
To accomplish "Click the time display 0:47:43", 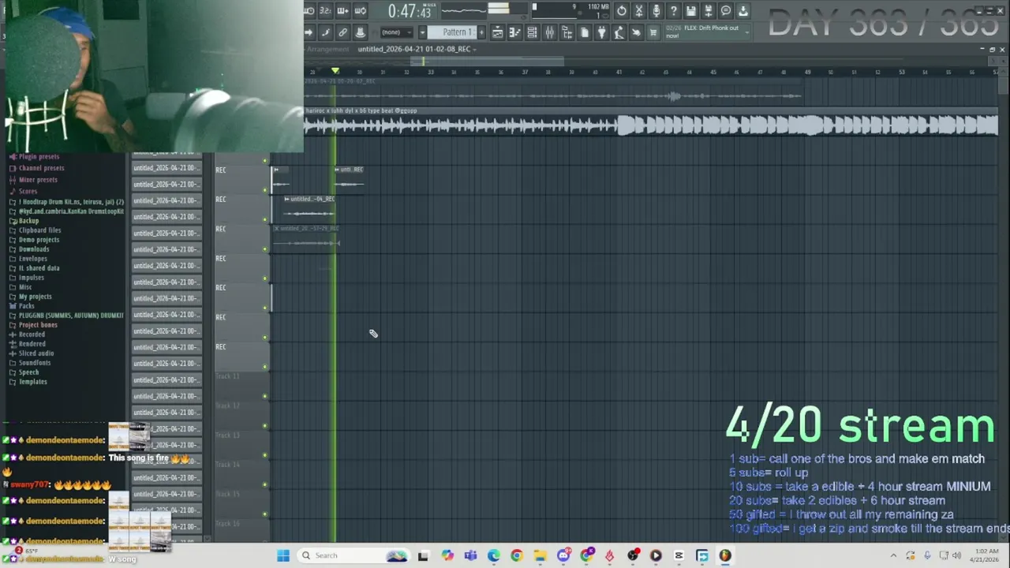I will point(410,11).
